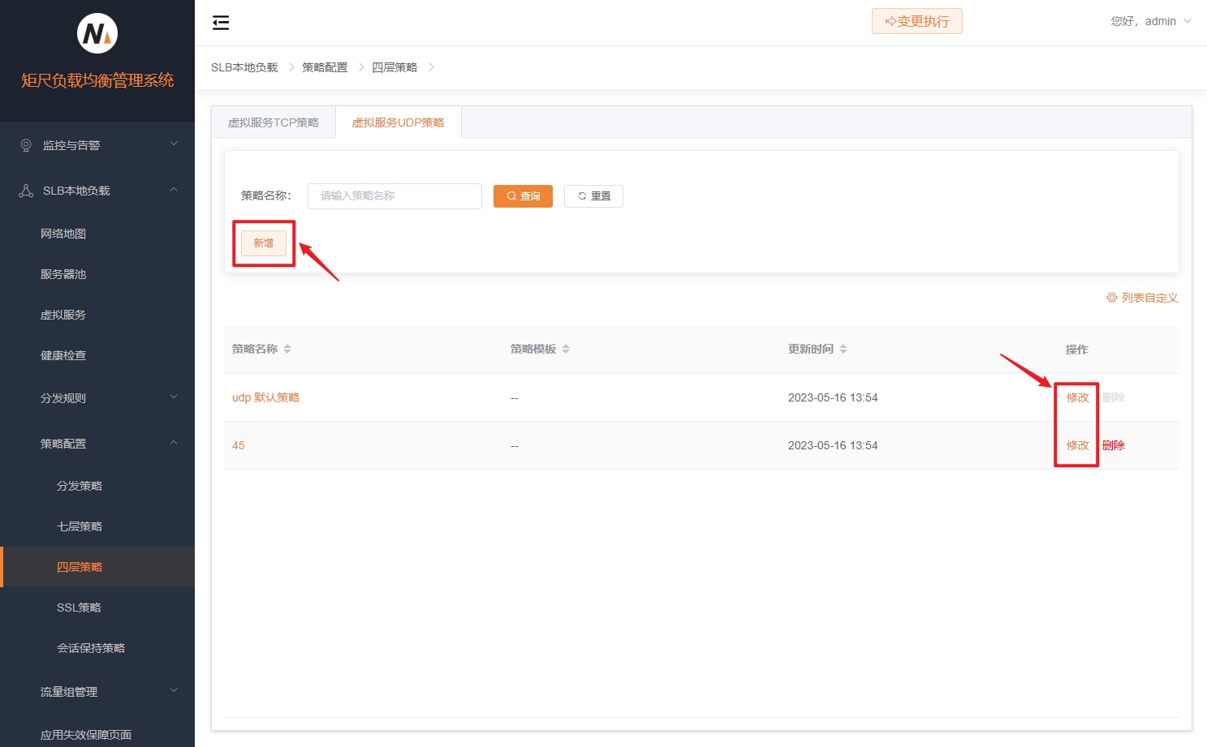Click the monitoring and alerts location icon
Viewport: 1207px width, 747px height.
[26, 145]
